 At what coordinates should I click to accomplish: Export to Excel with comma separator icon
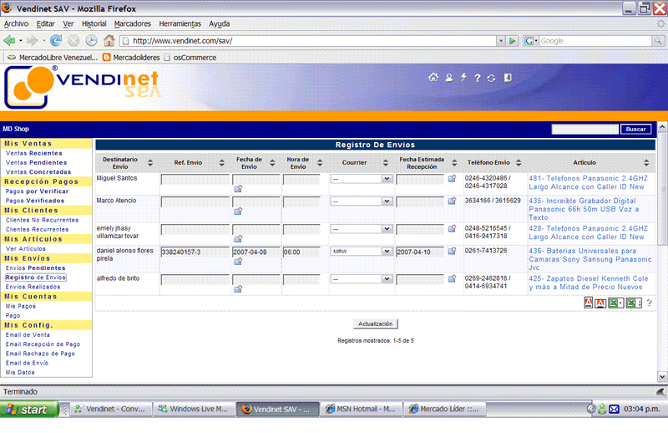click(x=615, y=303)
